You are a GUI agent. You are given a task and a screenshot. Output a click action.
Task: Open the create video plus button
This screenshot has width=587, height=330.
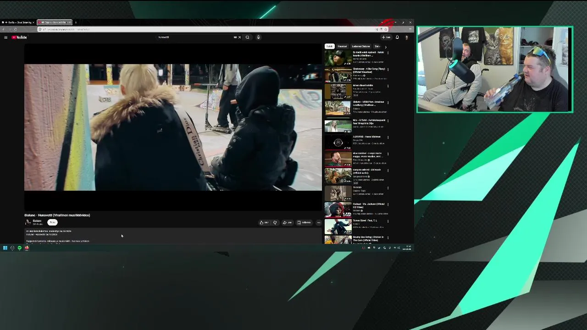coord(386,37)
